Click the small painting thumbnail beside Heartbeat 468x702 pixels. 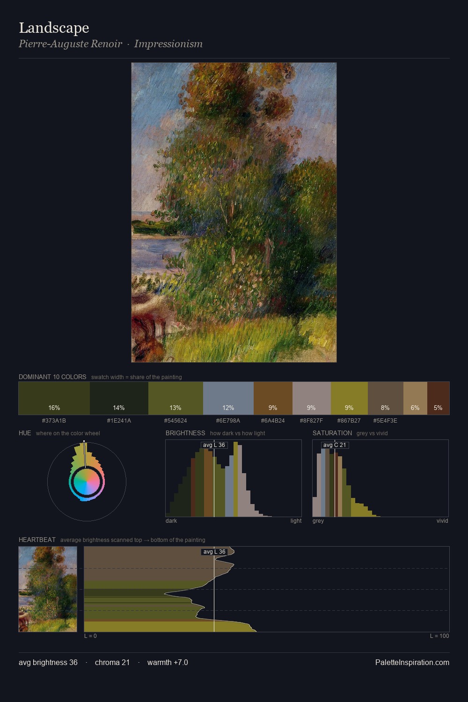48,589
